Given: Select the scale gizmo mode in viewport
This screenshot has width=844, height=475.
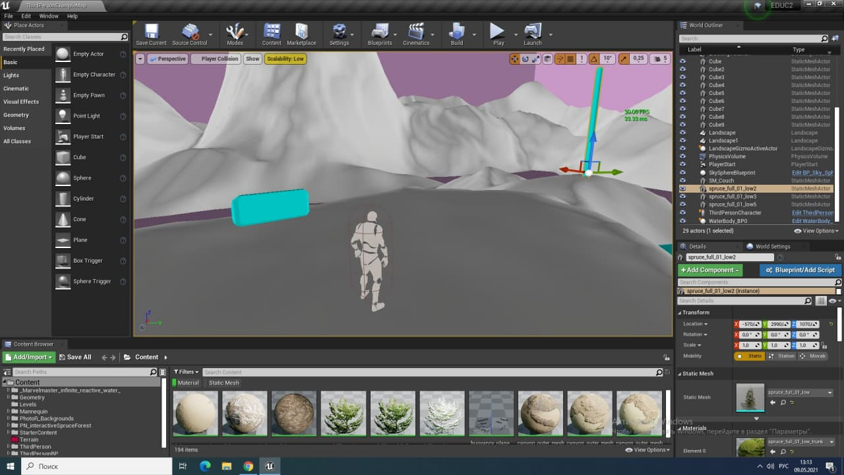Looking at the screenshot, I should pos(536,59).
